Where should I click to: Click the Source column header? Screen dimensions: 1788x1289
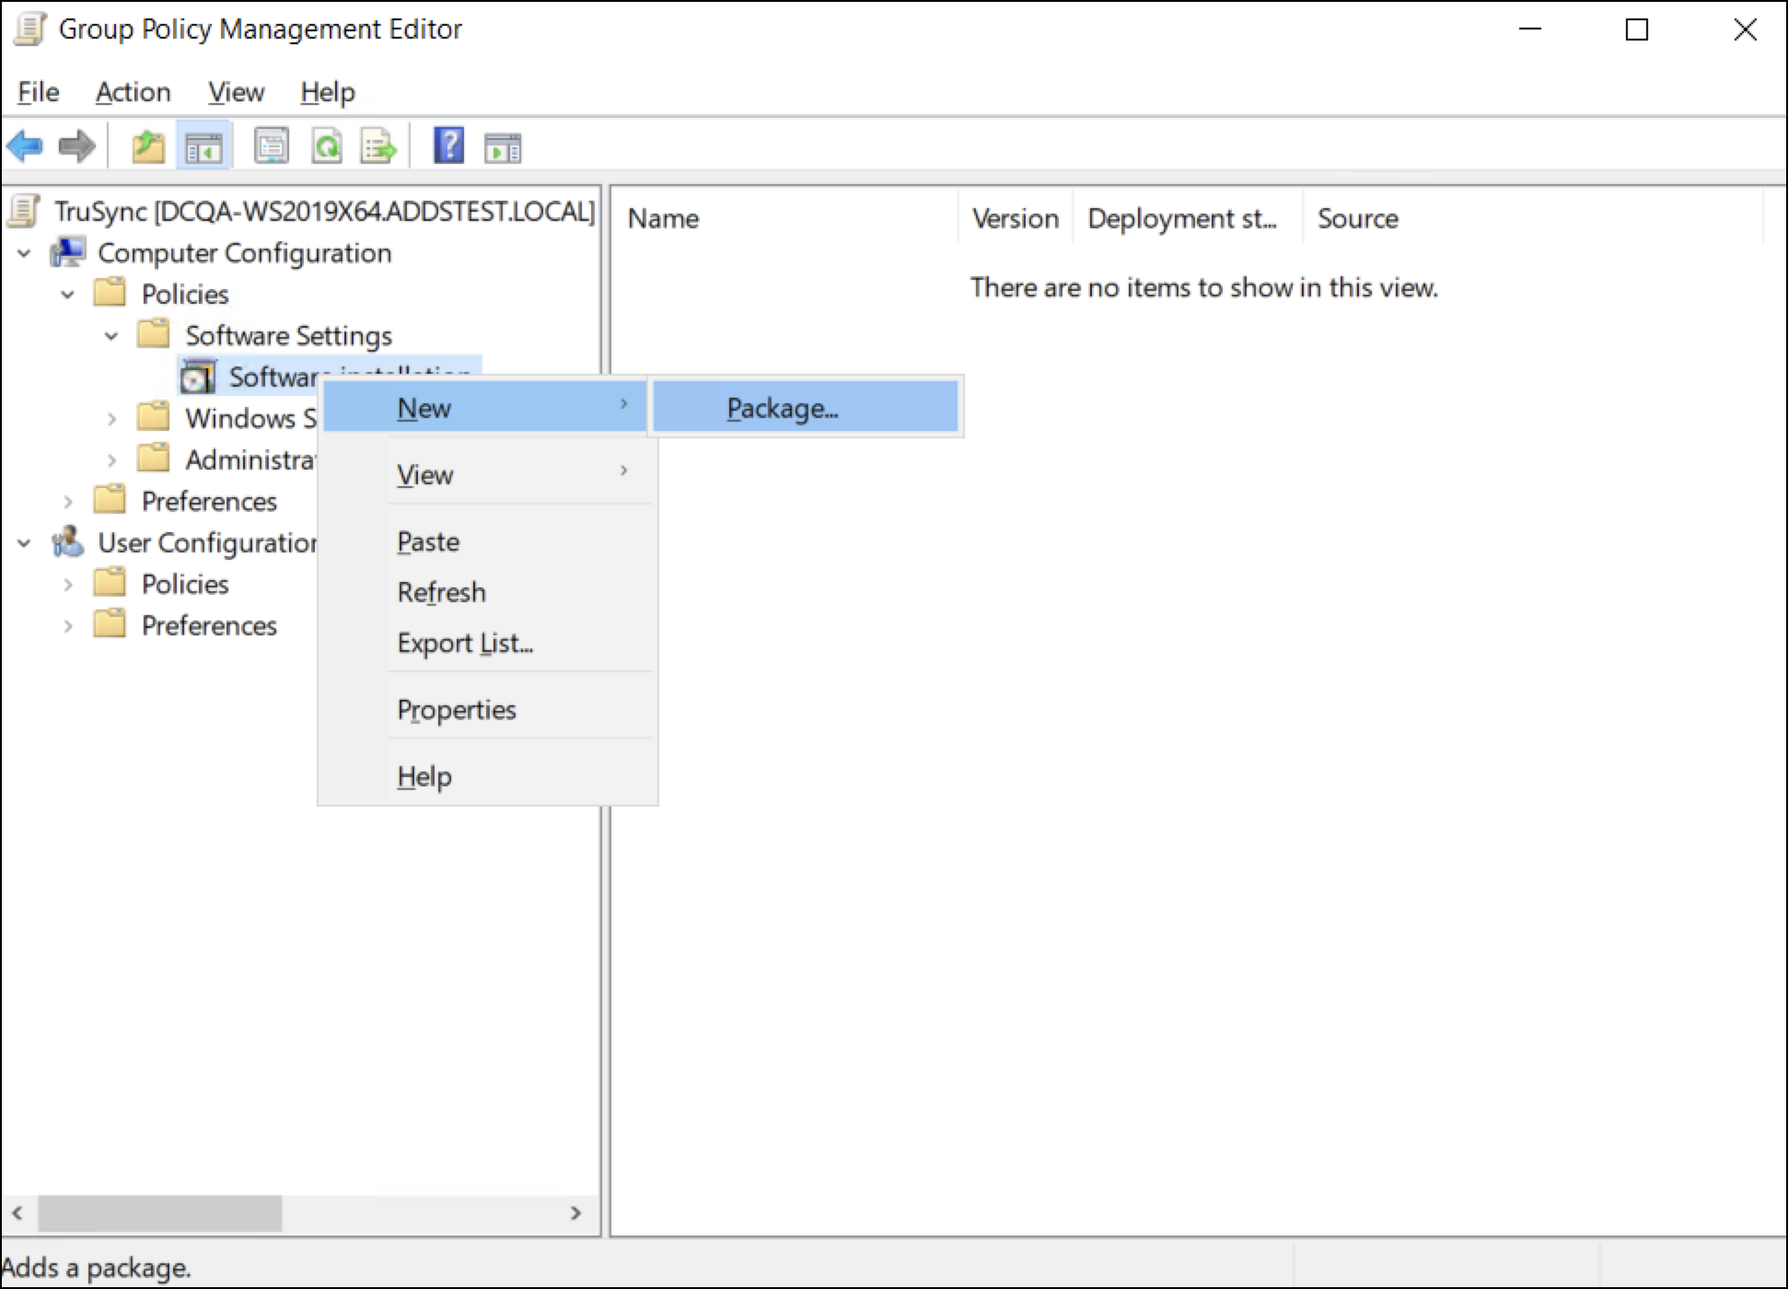[1357, 218]
